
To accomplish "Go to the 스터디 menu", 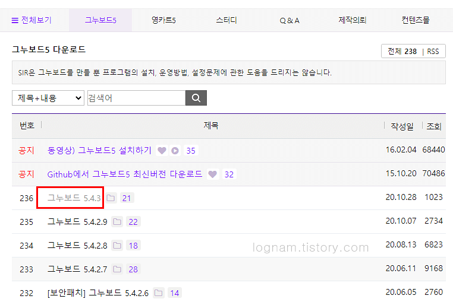I will 227,20.
